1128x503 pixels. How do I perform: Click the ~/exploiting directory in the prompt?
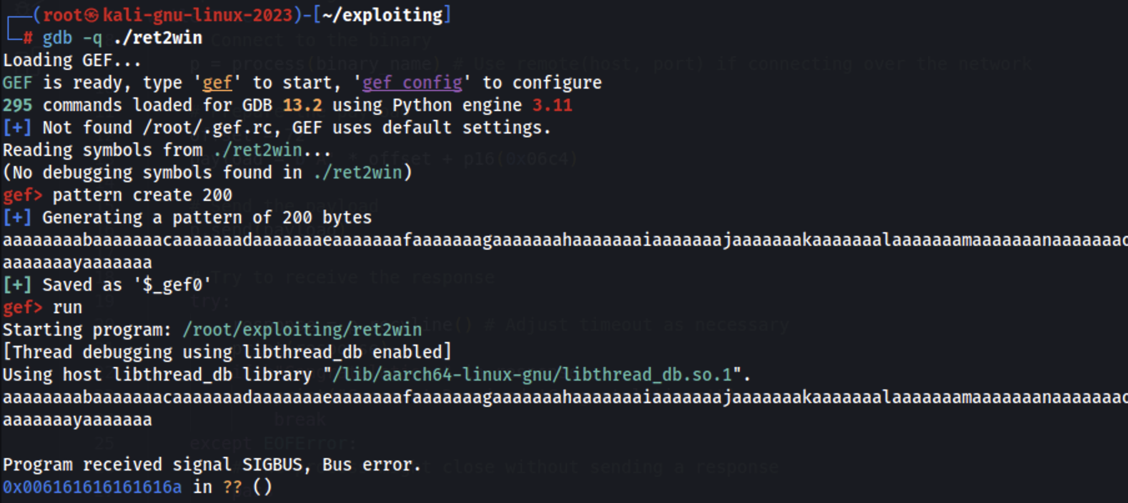click(382, 15)
